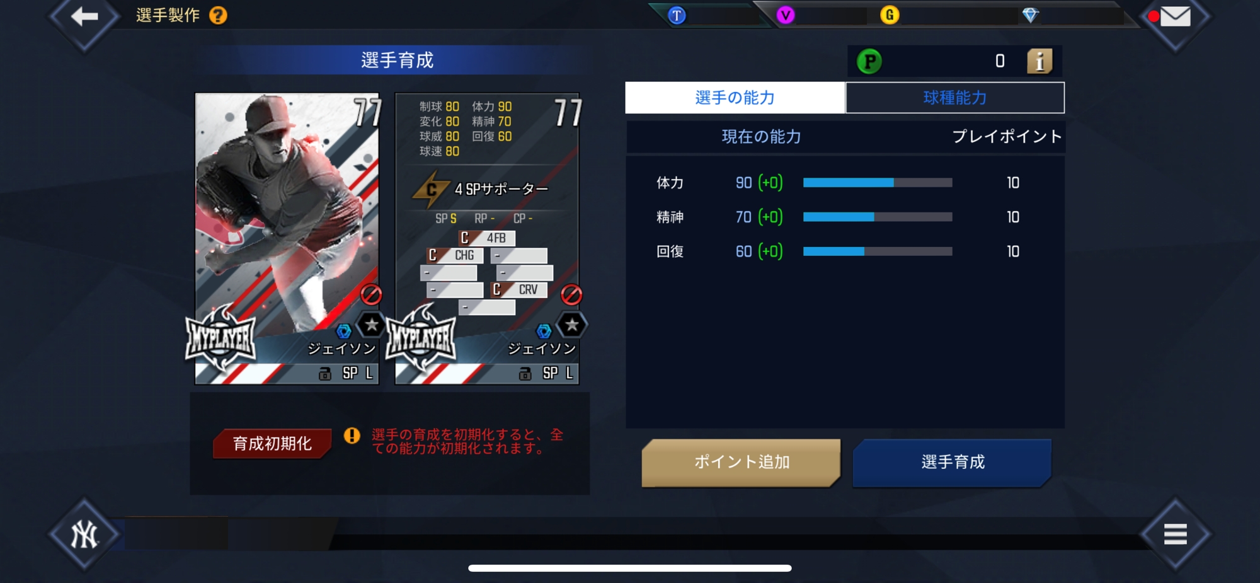Switch to the 選手の能力 tab
The width and height of the screenshot is (1260, 583).
pyautogui.click(x=735, y=98)
